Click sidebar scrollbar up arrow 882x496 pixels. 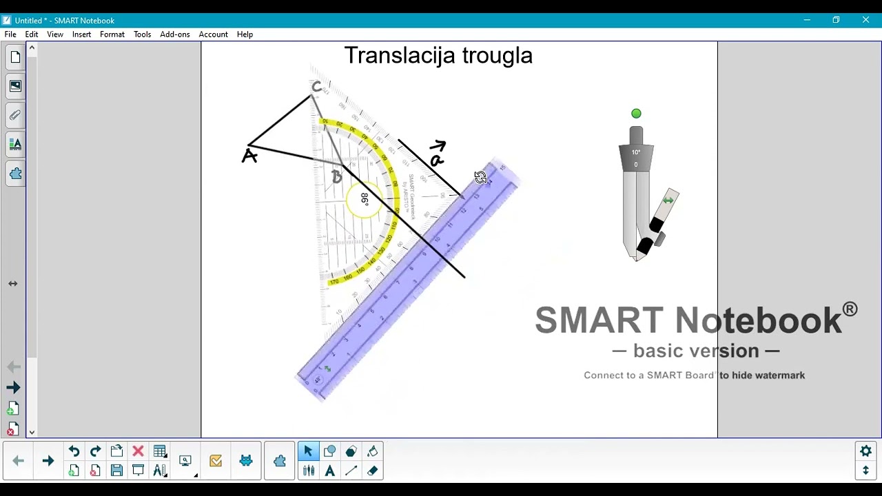point(32,48)
